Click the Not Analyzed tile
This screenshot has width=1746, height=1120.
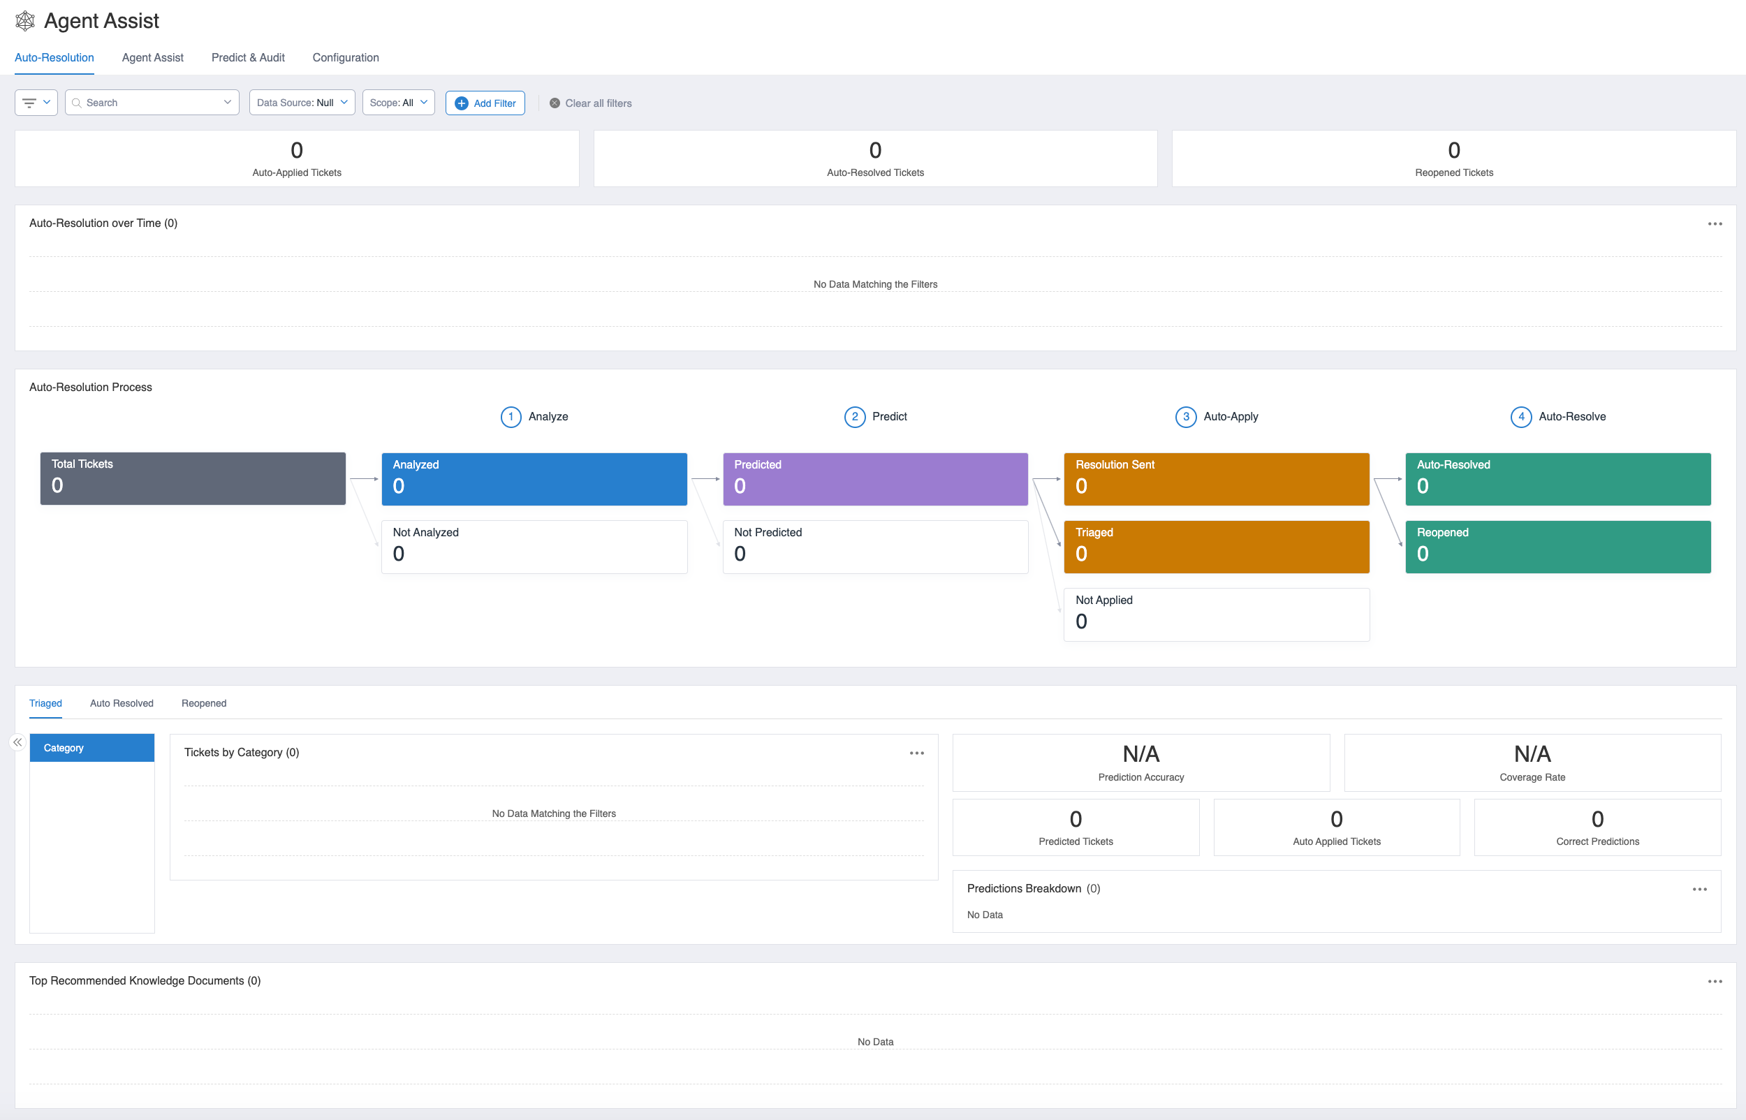[x=534, y=547]
